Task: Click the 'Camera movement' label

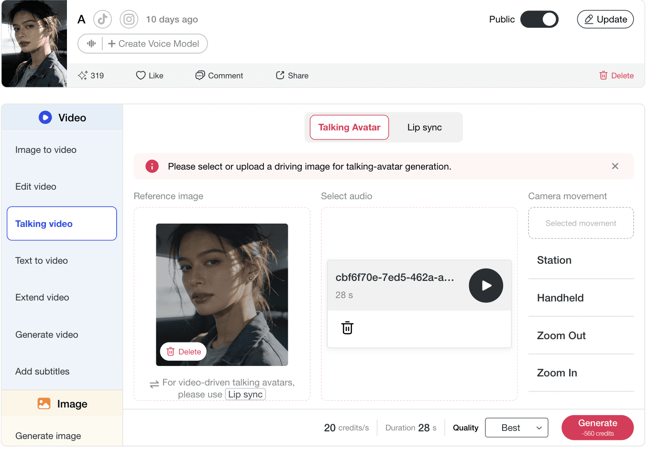Action: tap(567, 196)
